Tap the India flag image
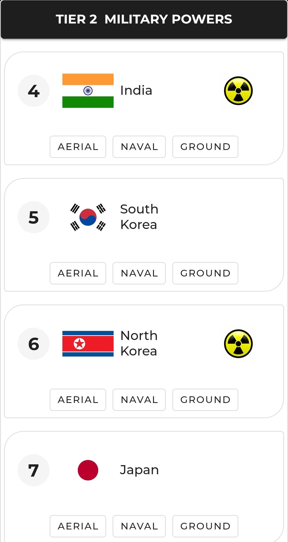The width and height of the screenshot is (288, 542). (x=88, y=91)
